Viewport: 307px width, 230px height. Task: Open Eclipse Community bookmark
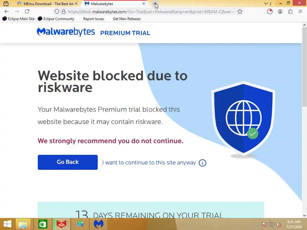pyautogui.click(x=56, y=19)
